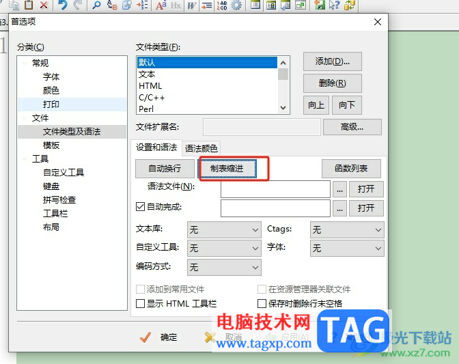
Task: Click the blue Undo arrow
Action: point(62,5)
